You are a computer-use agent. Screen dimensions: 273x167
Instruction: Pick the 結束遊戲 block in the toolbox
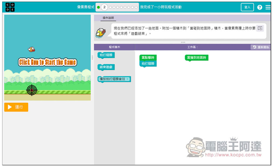click(106, 67)
